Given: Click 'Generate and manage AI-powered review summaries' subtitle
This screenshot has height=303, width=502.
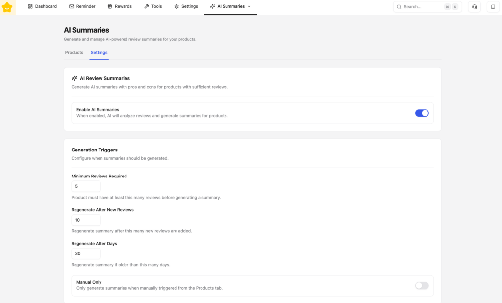Looking at the screenshot, I should pos(130,39).
